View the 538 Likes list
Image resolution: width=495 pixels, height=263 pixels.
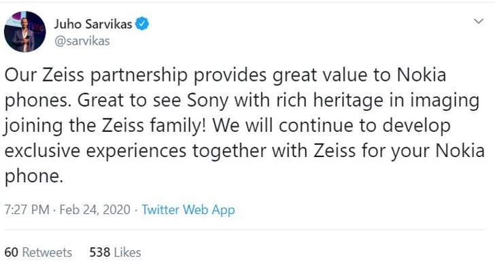pos(115,252)
